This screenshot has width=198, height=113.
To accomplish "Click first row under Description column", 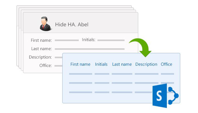I will click(147, 74).
